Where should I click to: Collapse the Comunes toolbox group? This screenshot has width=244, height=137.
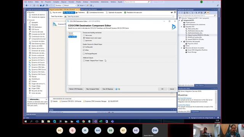(28, 20)
